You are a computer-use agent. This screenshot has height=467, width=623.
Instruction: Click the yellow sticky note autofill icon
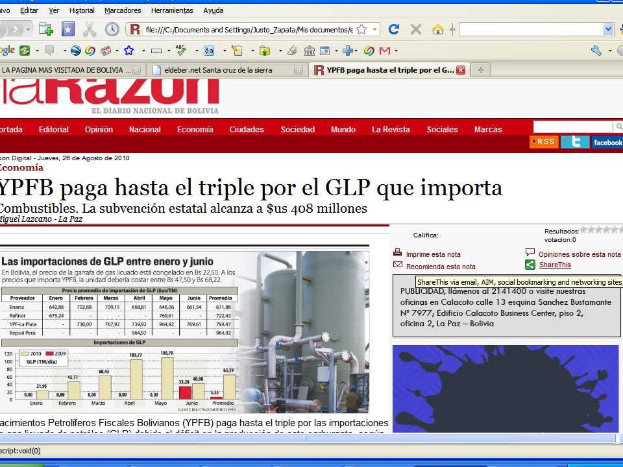pos(238,51)
